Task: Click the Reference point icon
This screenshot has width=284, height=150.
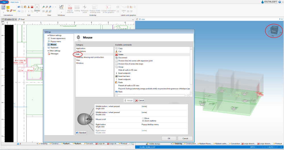Action: pyautogui.click(x=85, y=7)
